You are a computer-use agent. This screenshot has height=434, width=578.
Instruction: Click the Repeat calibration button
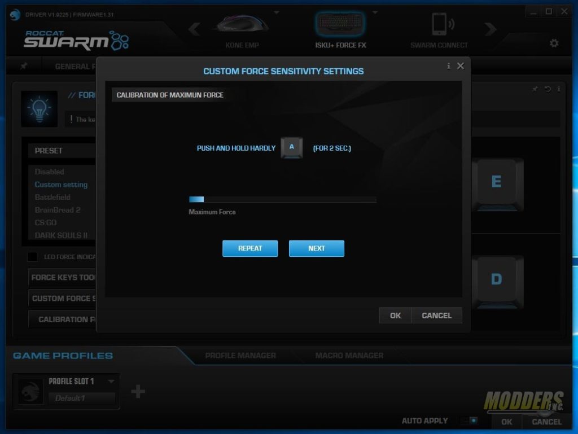coord(250,248)
